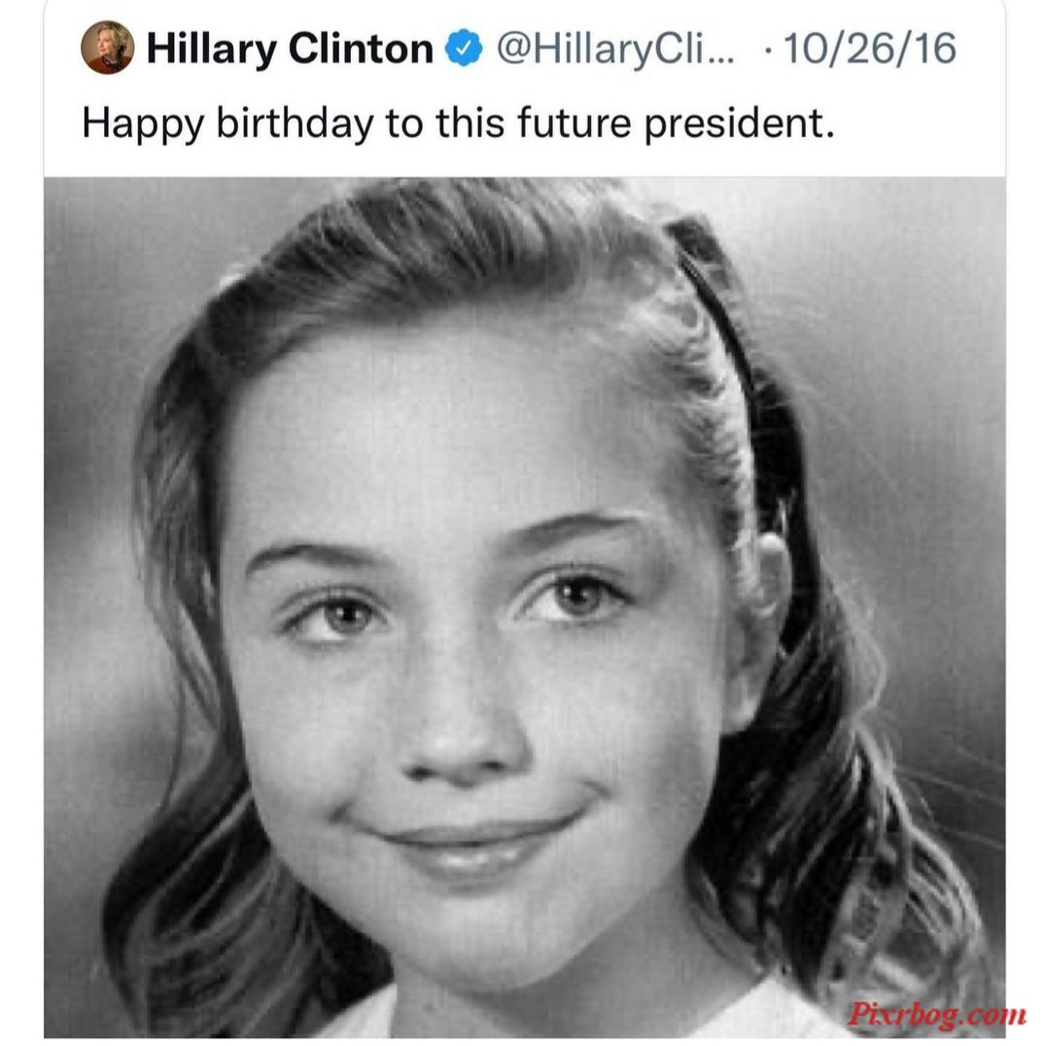Click the blue verified checkmark badge
Screen dimensions: 1046x1046
click(464, 49)
